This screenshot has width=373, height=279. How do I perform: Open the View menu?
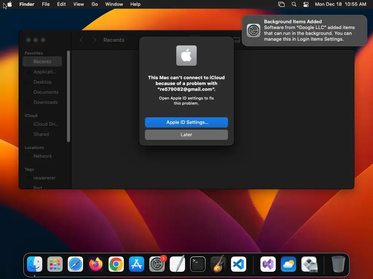tap(79, 4)
